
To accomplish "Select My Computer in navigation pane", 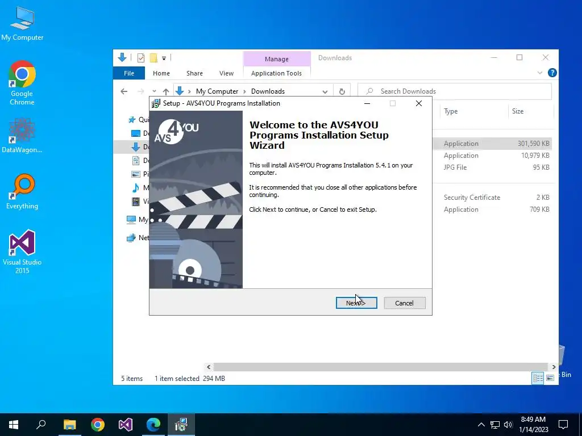I will (138, 220).
